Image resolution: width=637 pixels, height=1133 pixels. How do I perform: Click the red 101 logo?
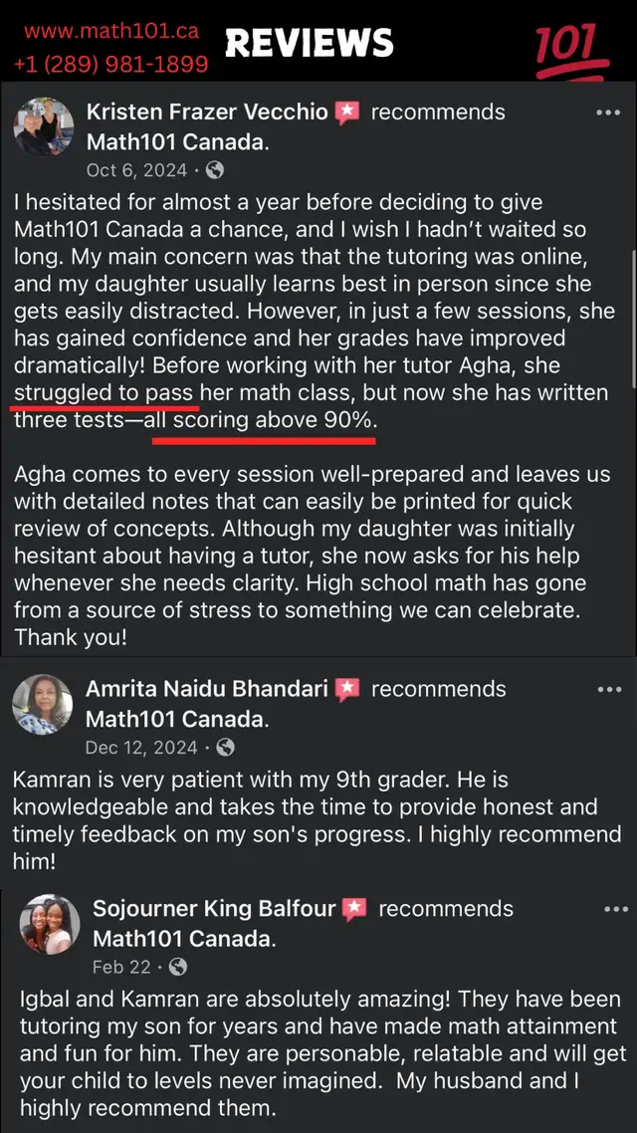point(570,51)
